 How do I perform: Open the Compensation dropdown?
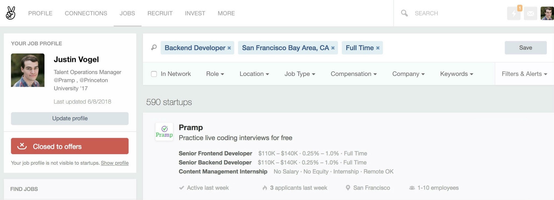[353, 74]
